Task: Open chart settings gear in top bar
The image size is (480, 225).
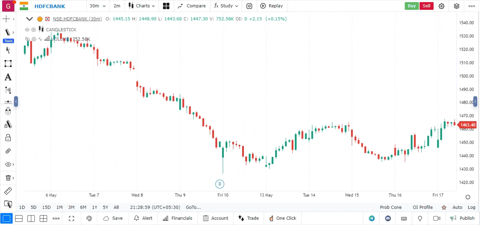Action: (442, 6)
